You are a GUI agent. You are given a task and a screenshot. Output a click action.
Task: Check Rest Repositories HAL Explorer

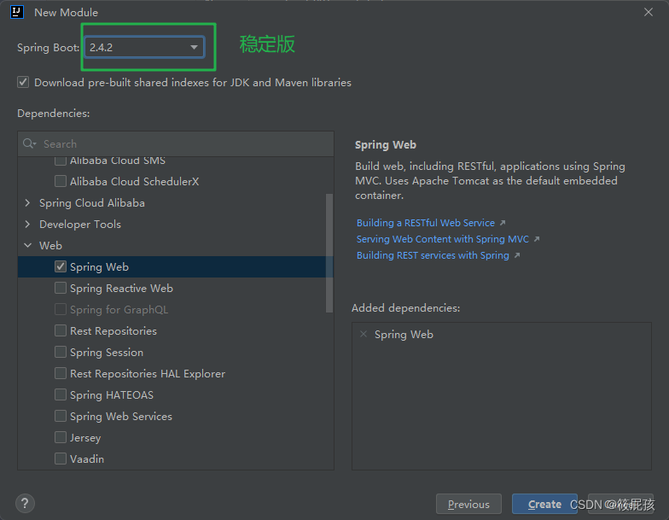[x=61, y=374]
